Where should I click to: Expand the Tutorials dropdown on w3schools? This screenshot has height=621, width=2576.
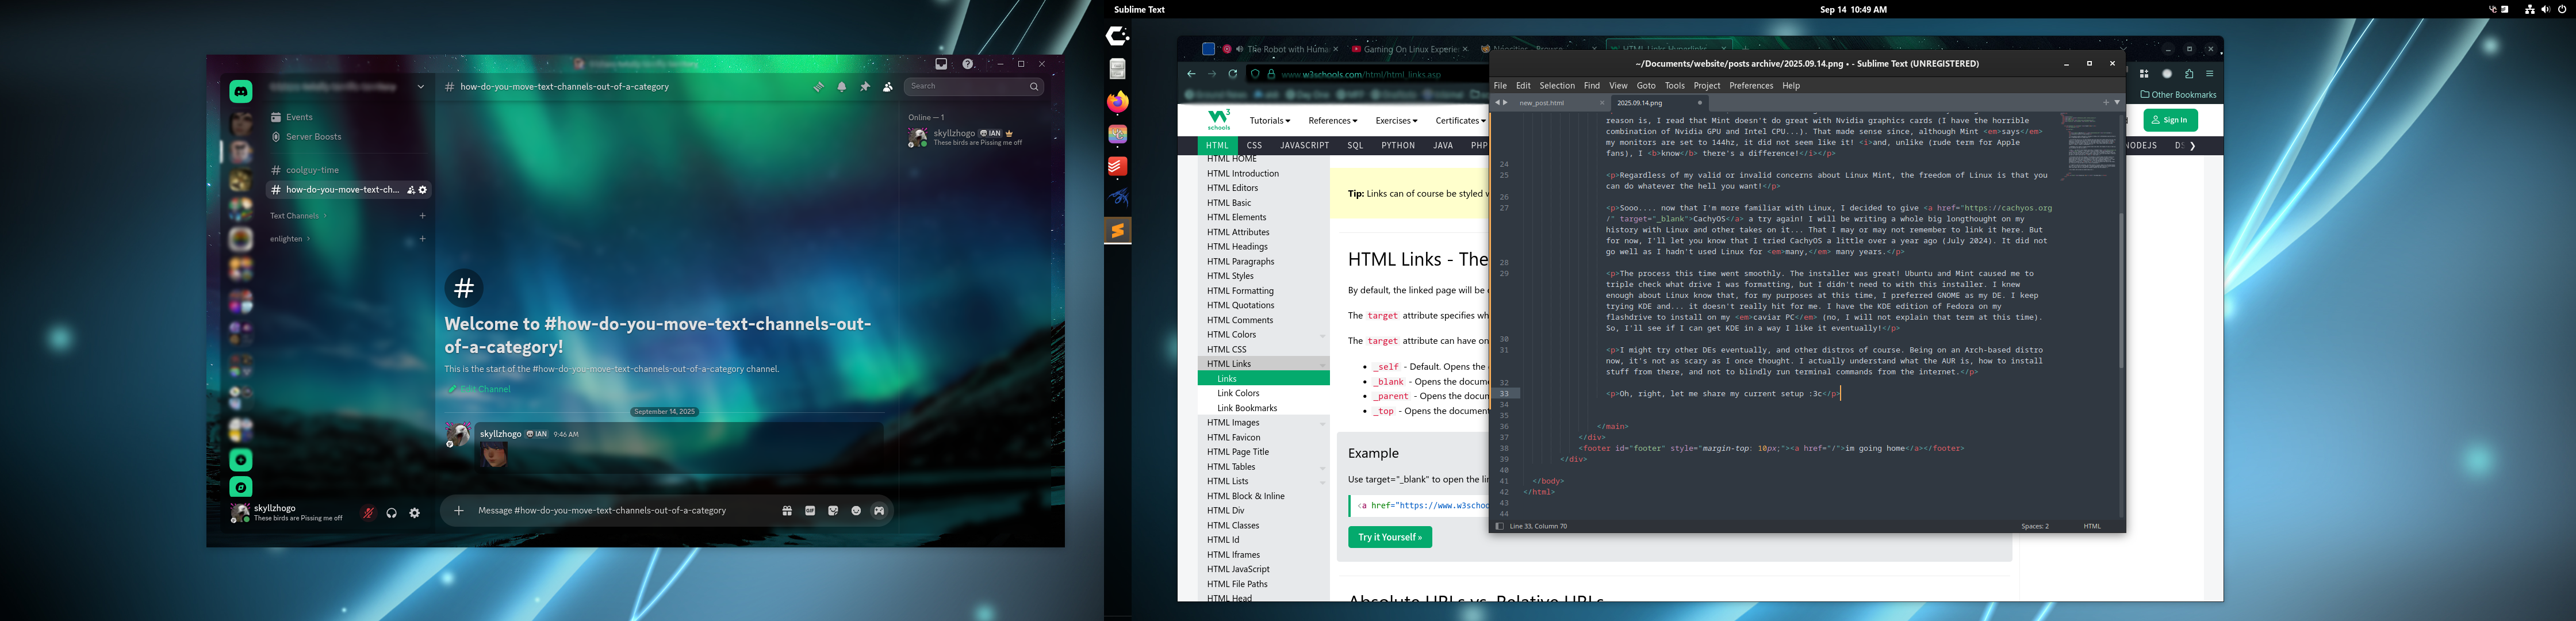(1269, 121)
